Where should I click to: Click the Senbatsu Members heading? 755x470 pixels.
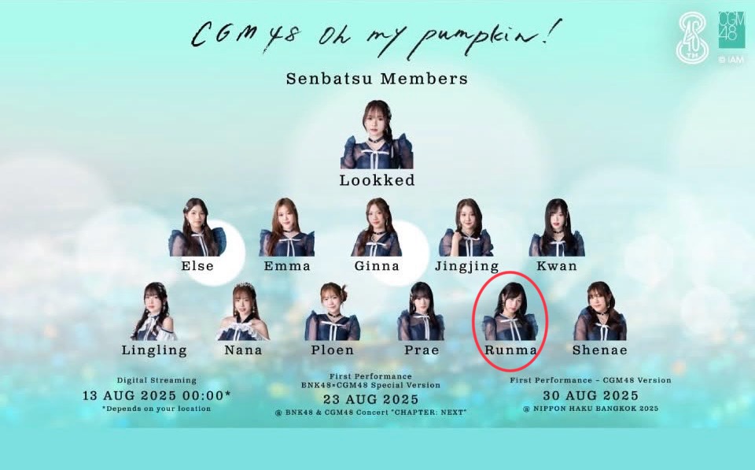[377, 79]
